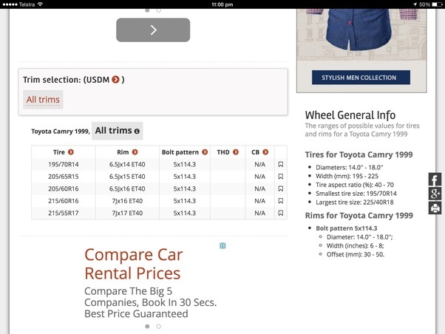Click the Smallest tire size: 195/70R14 line
445x334 pixels.
tap(356, 194)
